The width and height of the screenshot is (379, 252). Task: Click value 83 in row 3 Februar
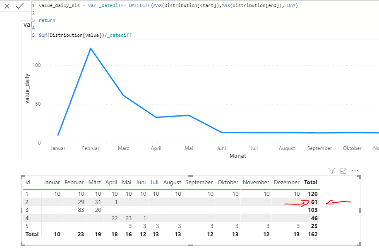[81, 210]
